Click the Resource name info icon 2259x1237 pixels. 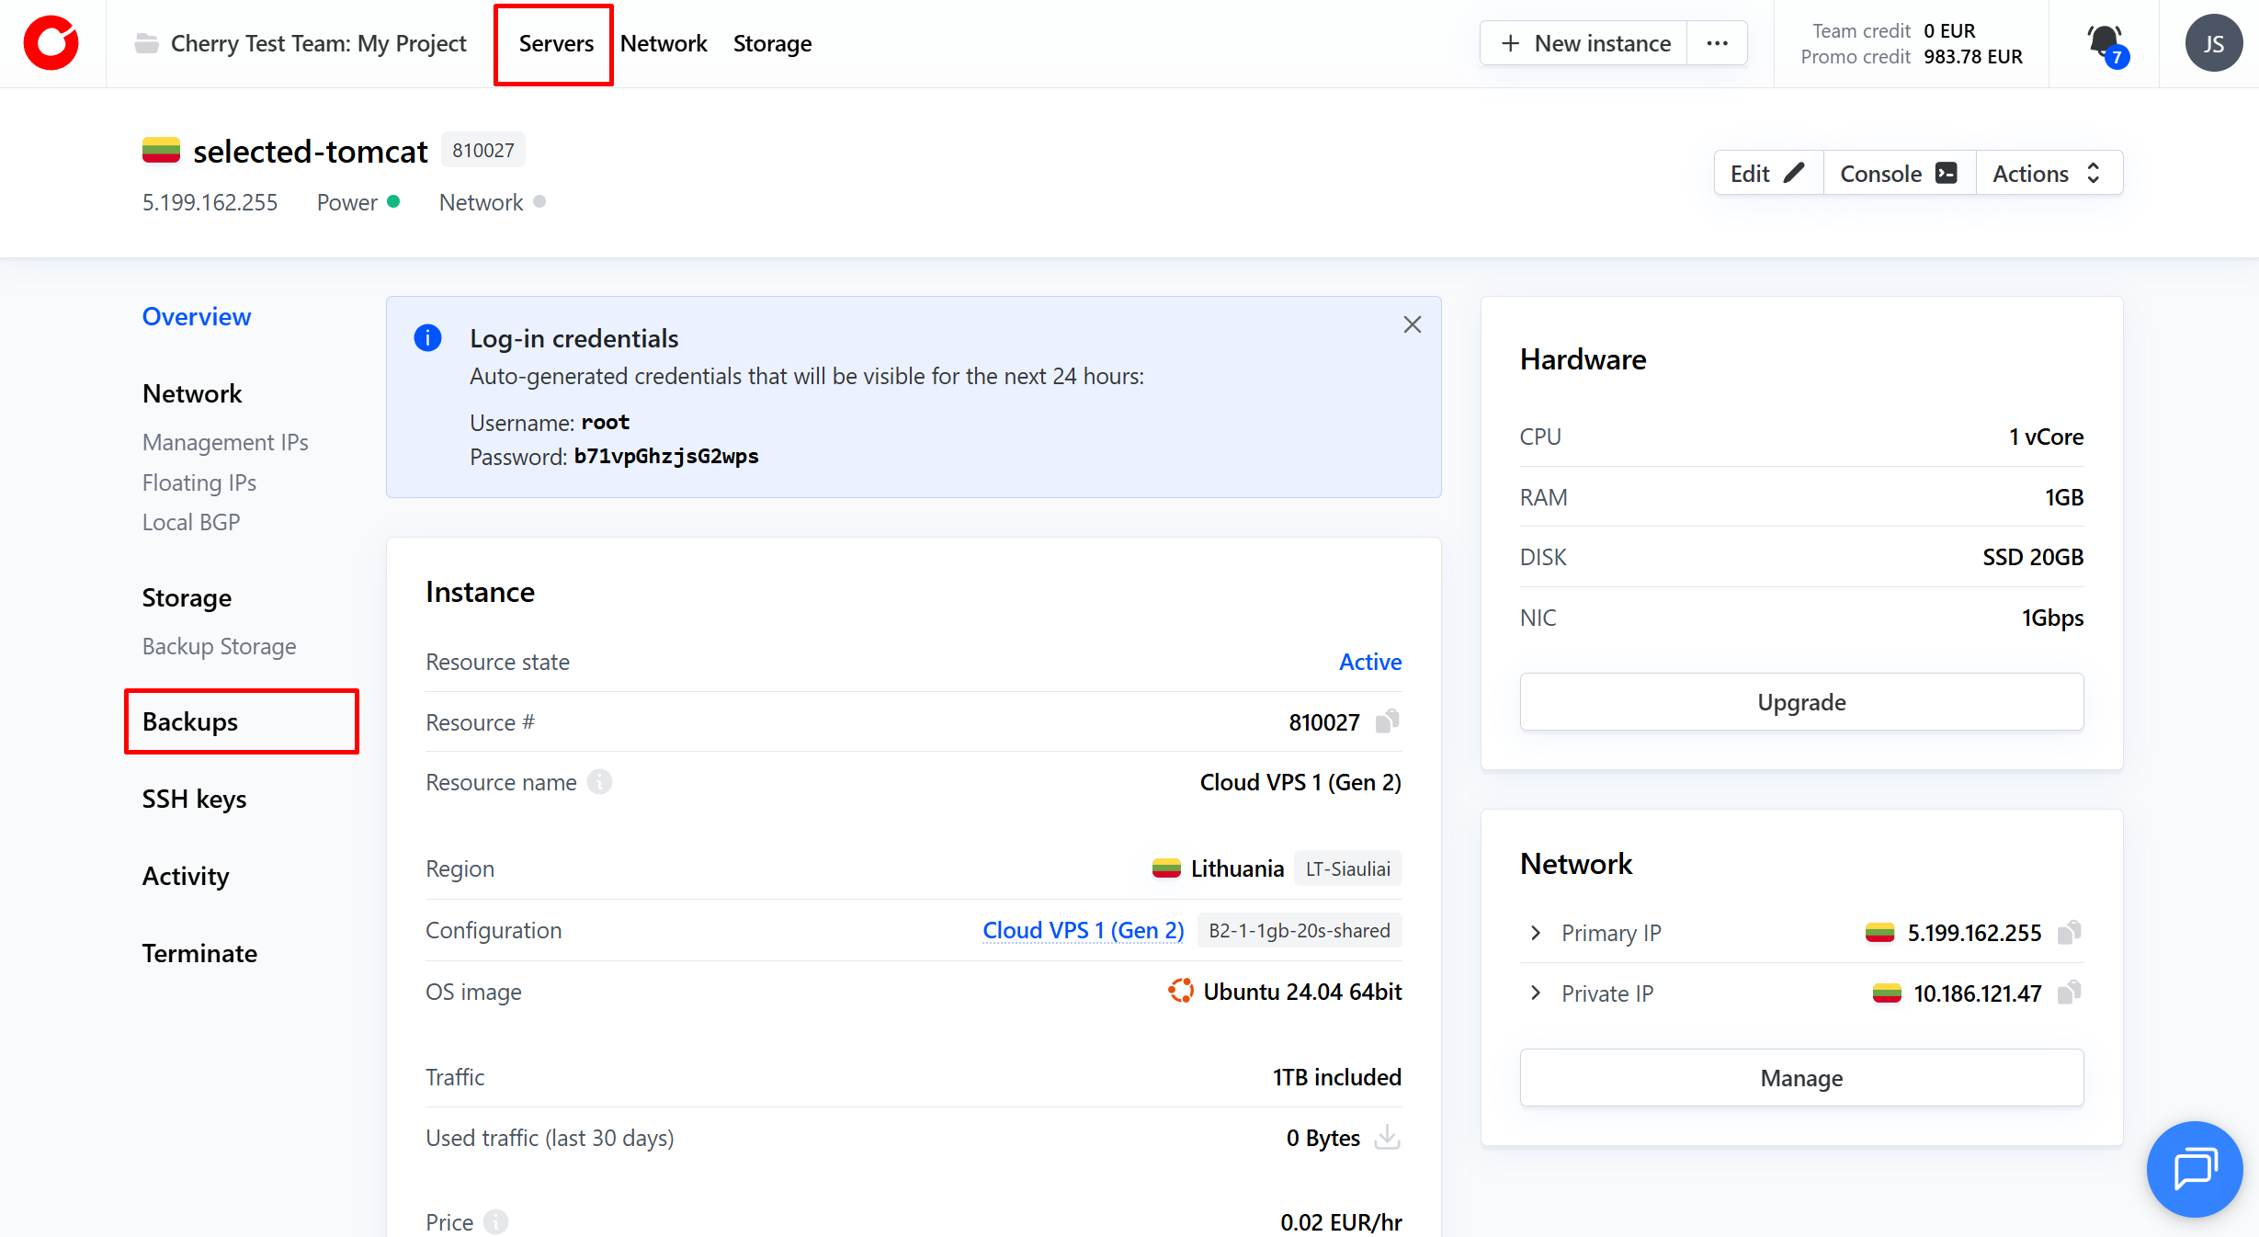599,782
